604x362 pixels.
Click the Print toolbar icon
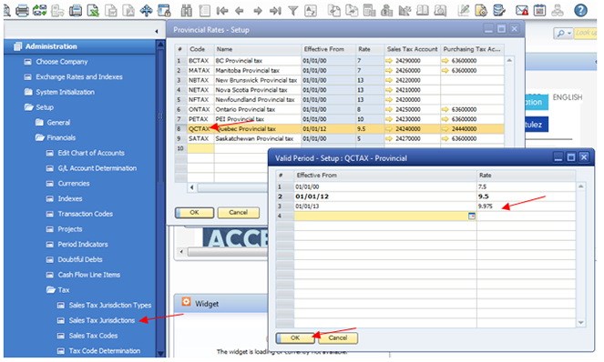pos(22,10)
